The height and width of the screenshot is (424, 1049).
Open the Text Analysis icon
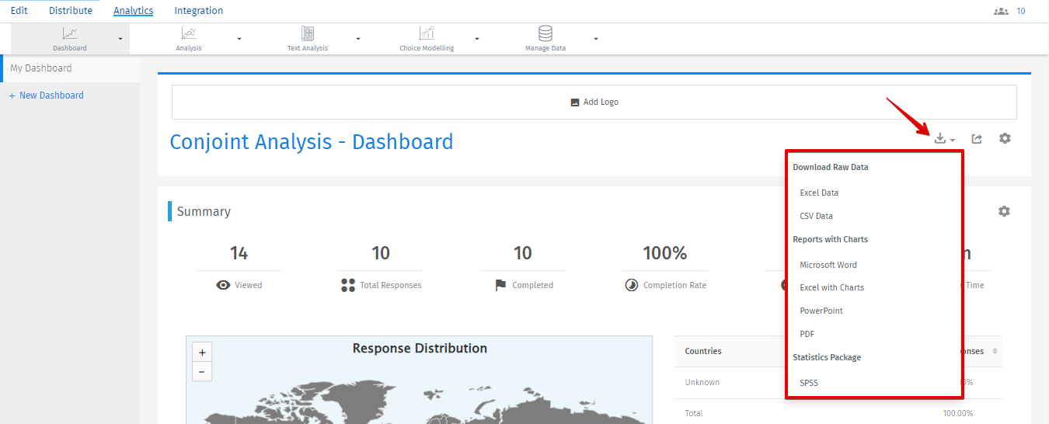tap(308, 33)
